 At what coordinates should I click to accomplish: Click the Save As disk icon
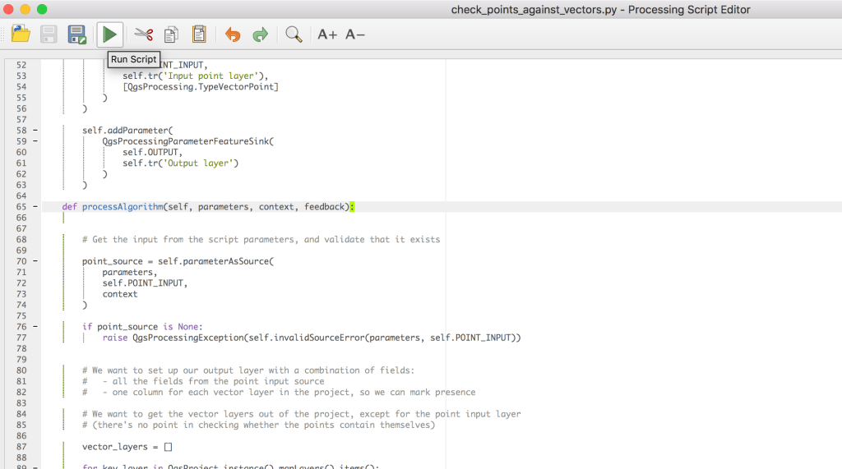(77, 34)
